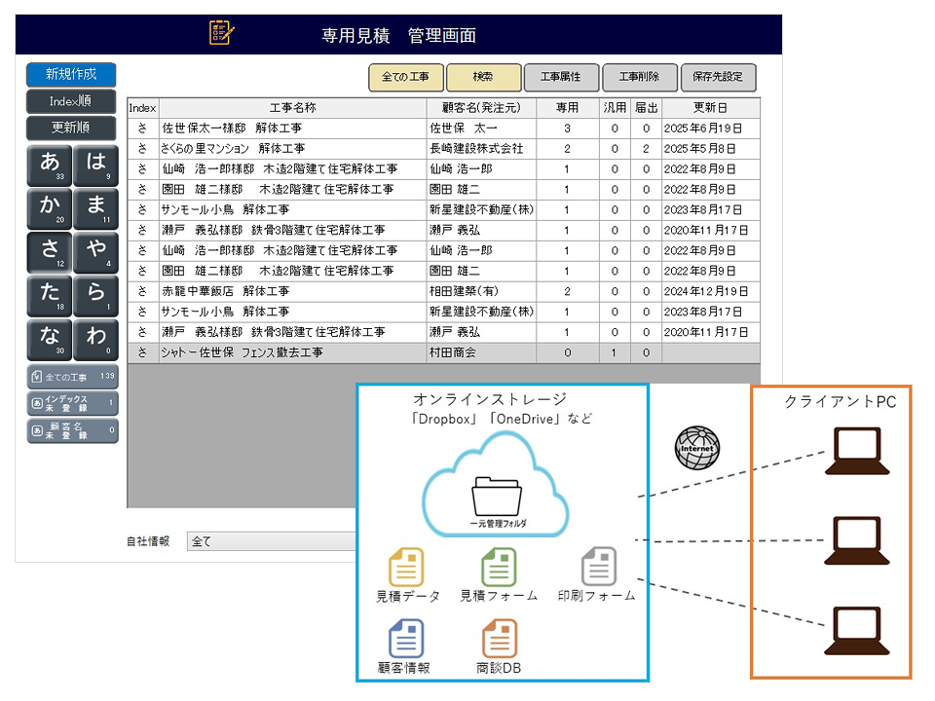935x701 pixels.
Task: Click customer cell 相田建築(有)
Action: click(x=481, y=291)
